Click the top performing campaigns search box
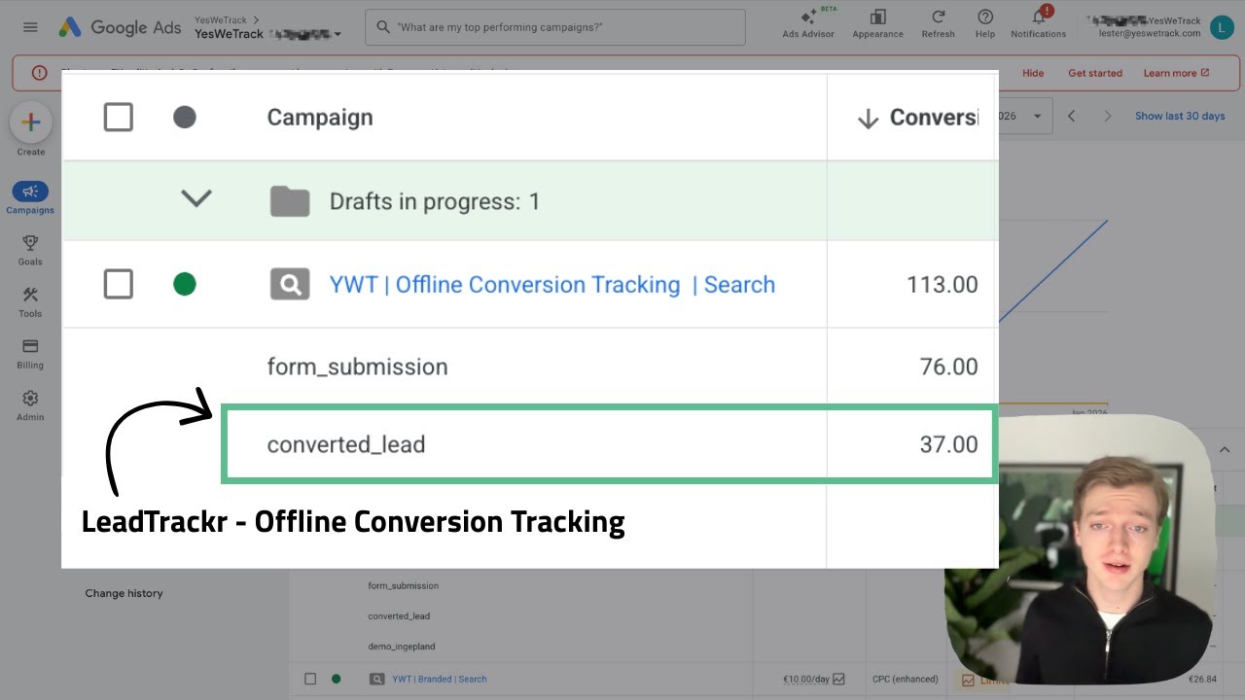1245x700 pixels. pos(555,27)
